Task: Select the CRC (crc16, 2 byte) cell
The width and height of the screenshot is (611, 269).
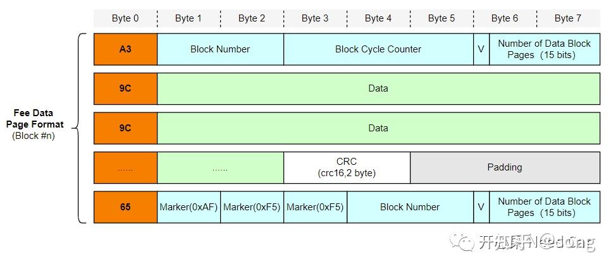Action: (x=347, y=167)
